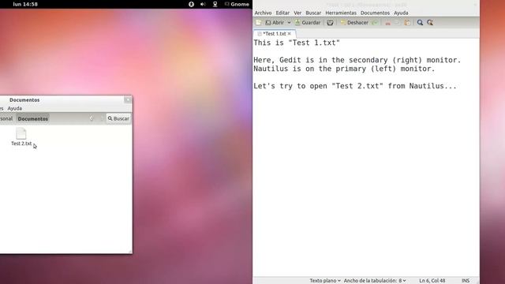Open the Ancho de la tabulación dropdown
The height and width of the screenshot is (284, 505).
375,281
